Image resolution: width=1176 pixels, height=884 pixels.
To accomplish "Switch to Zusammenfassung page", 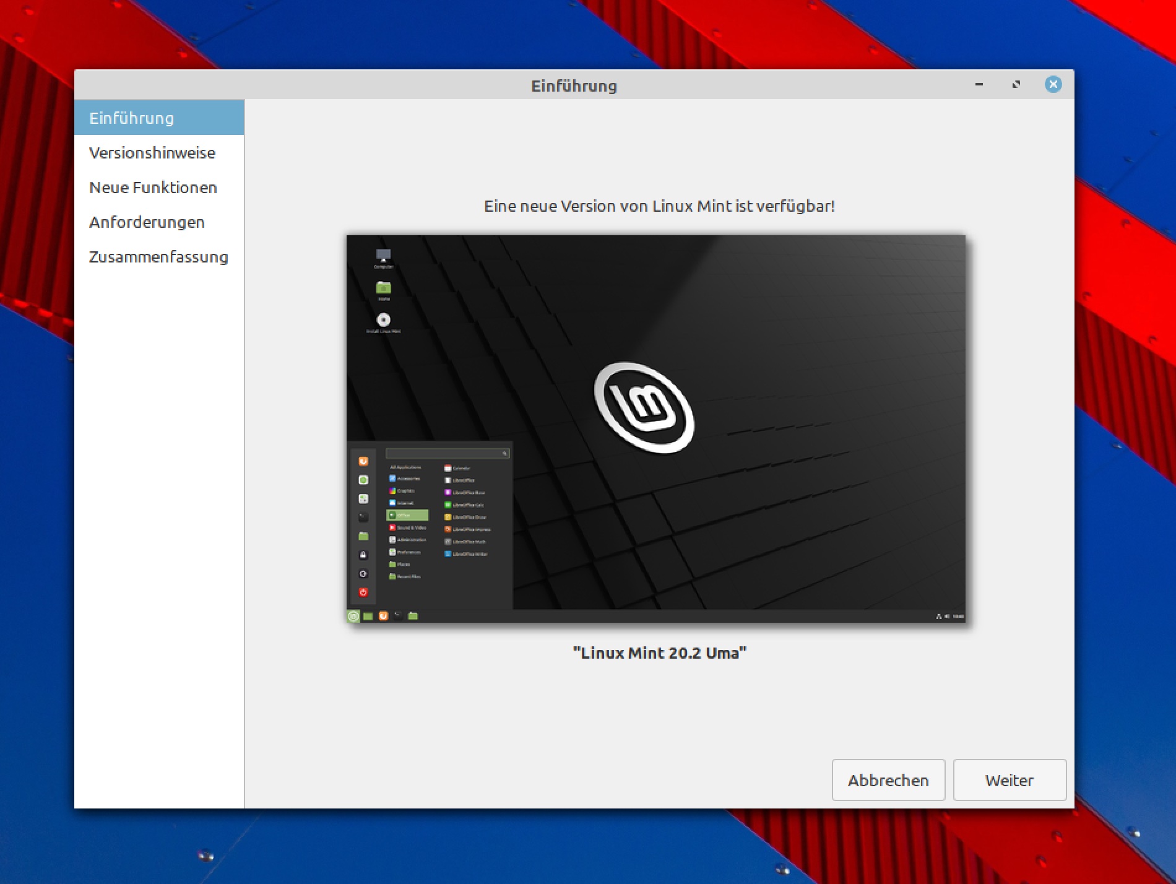I will (159, 256).
